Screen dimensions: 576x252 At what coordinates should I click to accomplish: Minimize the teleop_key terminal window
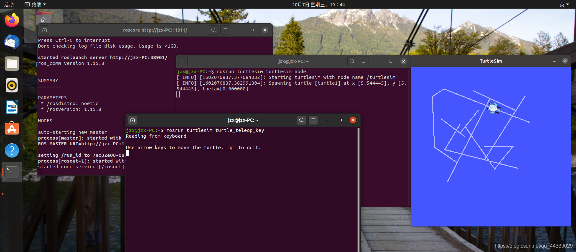pos(327,120)
